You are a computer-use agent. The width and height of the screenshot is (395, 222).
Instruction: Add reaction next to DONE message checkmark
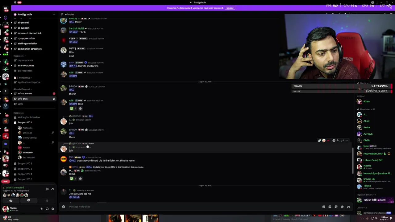[x=80, y=179]
